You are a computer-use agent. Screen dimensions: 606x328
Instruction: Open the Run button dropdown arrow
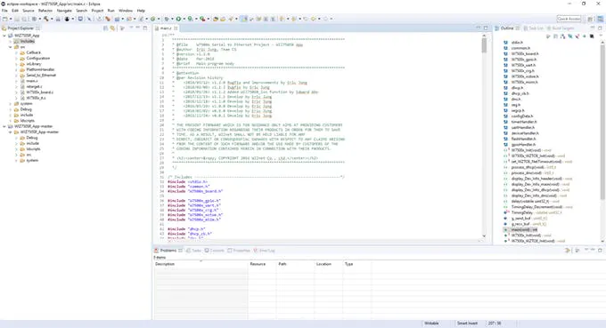[184, 19]
